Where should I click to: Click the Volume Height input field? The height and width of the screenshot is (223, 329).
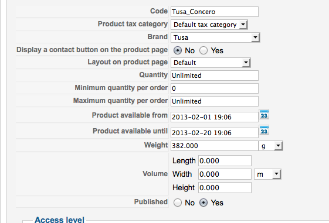(x=225, y=188)
